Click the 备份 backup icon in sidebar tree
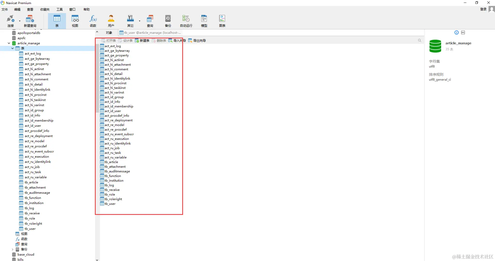The width and height of the screenshot is (495, 261). (18, 249)
